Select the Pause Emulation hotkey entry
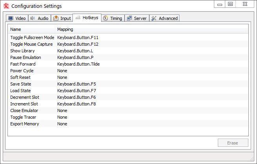This screenshot has height=164, width=257. [x=25, y=57]
